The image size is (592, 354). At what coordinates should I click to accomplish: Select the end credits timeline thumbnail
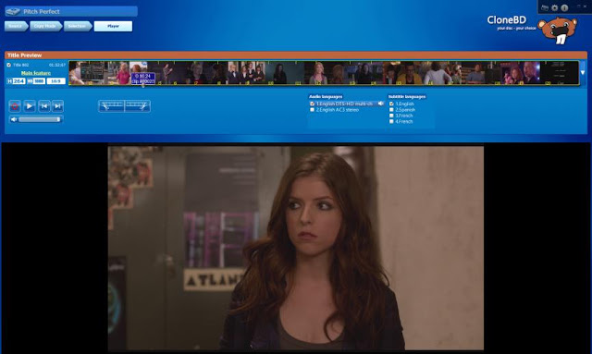coord(559,73)
